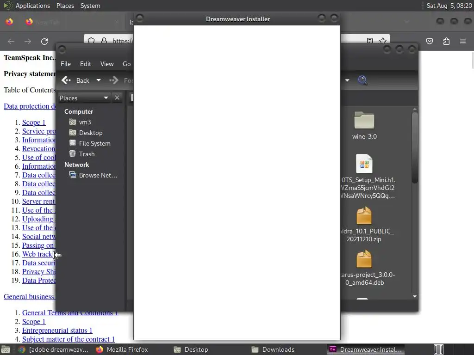Open the Go menu in file manager
The width and height of the screenshot is (474, 355).
pos(127,64)
